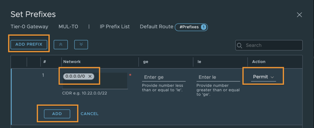Click the #Prefixes count badge
The height and width of the screenshot is (128, 314).
[x=191, y=27]
